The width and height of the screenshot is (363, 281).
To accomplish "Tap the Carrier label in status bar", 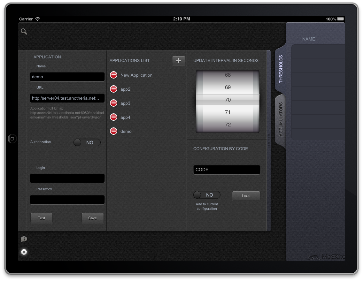I will 26,19.
